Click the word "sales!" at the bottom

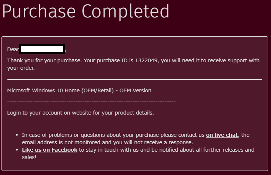29,157
